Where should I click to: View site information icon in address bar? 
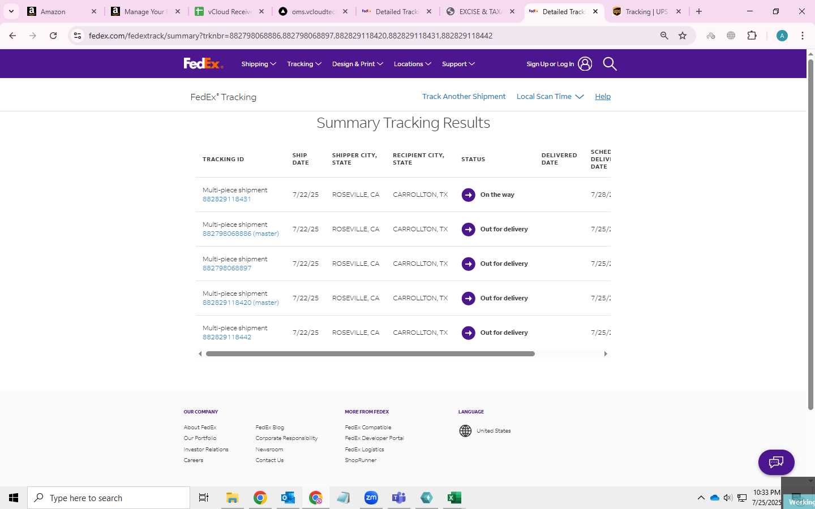click(78, 36)
